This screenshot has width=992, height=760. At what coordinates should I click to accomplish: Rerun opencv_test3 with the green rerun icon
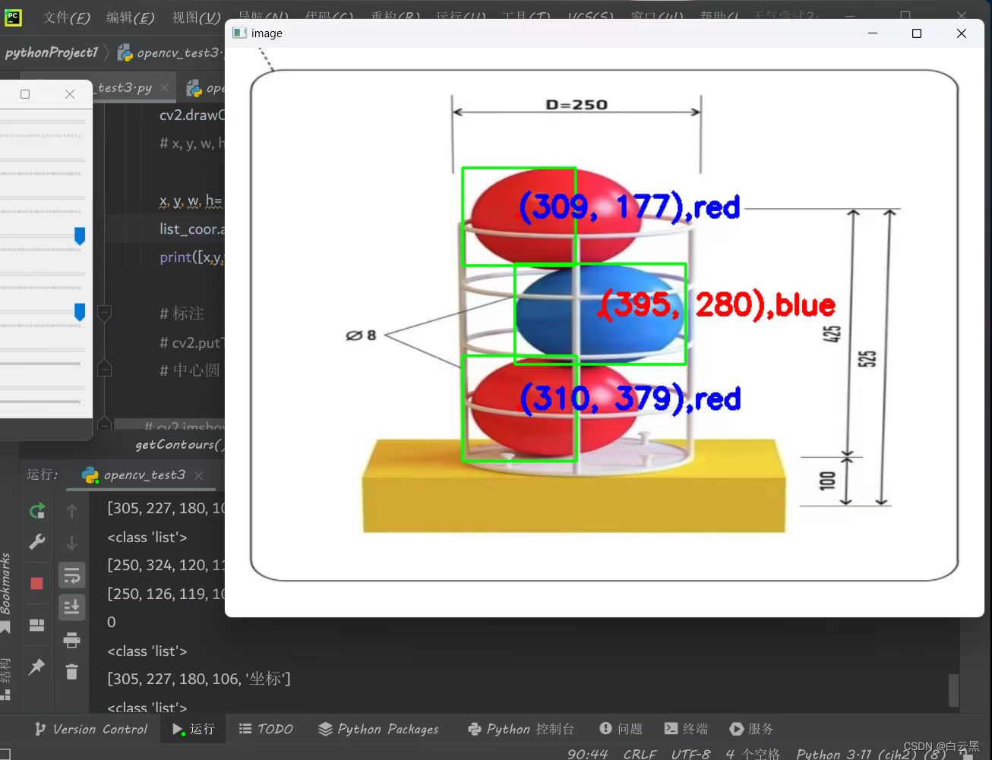coord(36,511)
